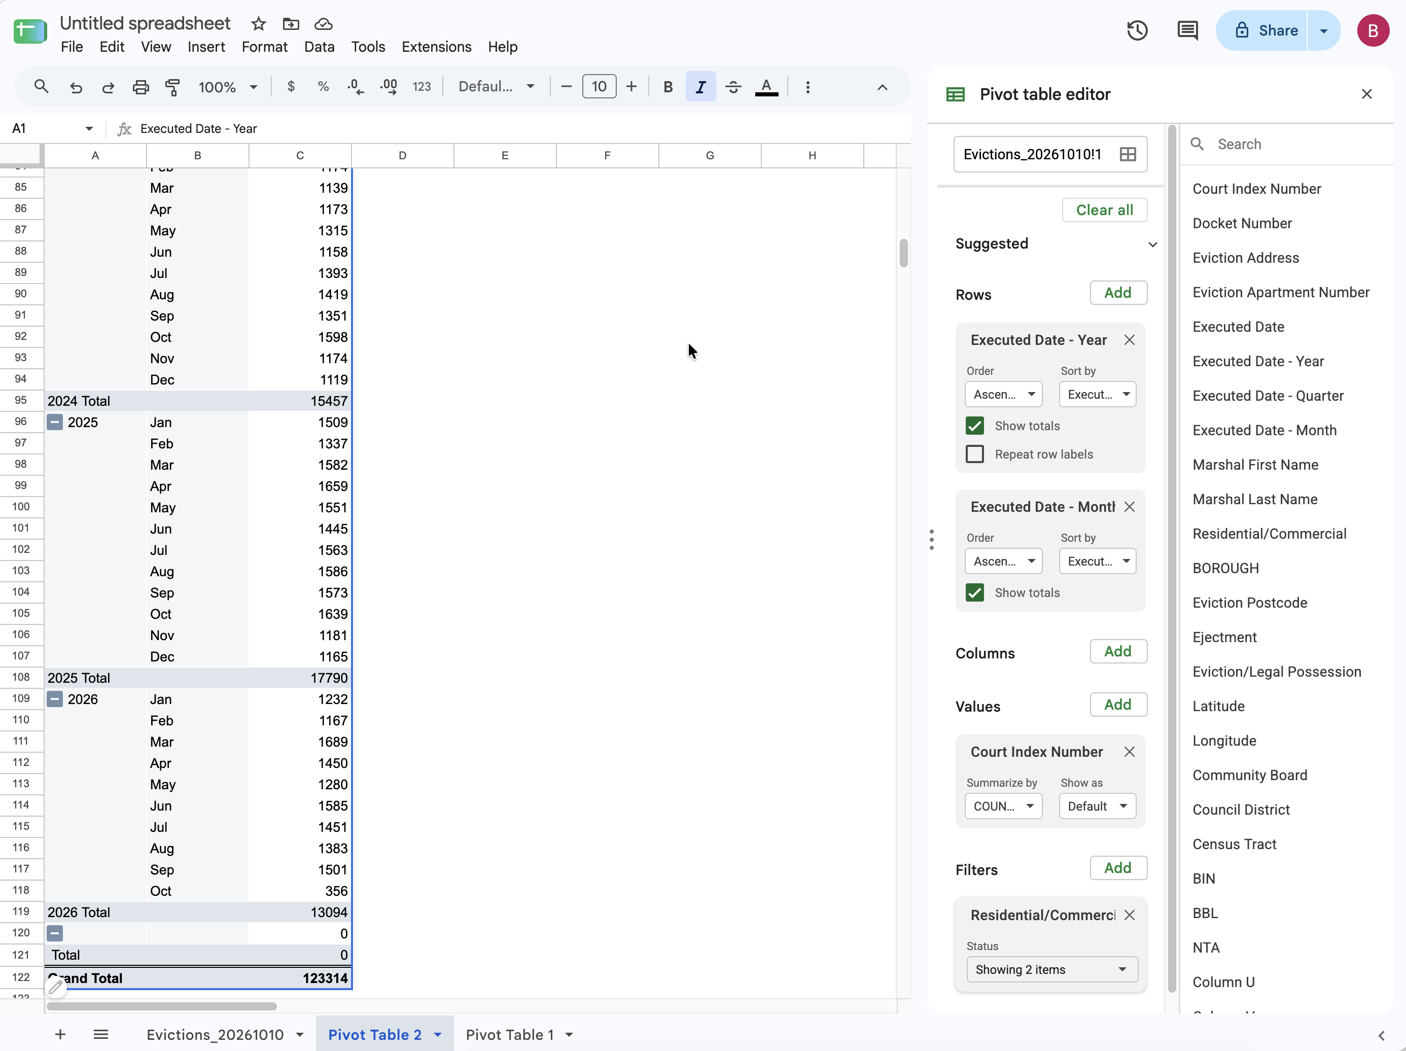This screenshot has height=1051, width=1406.
Task: Open font family Default dropdown
Action: pyautogui.click(x=497, y=86)
